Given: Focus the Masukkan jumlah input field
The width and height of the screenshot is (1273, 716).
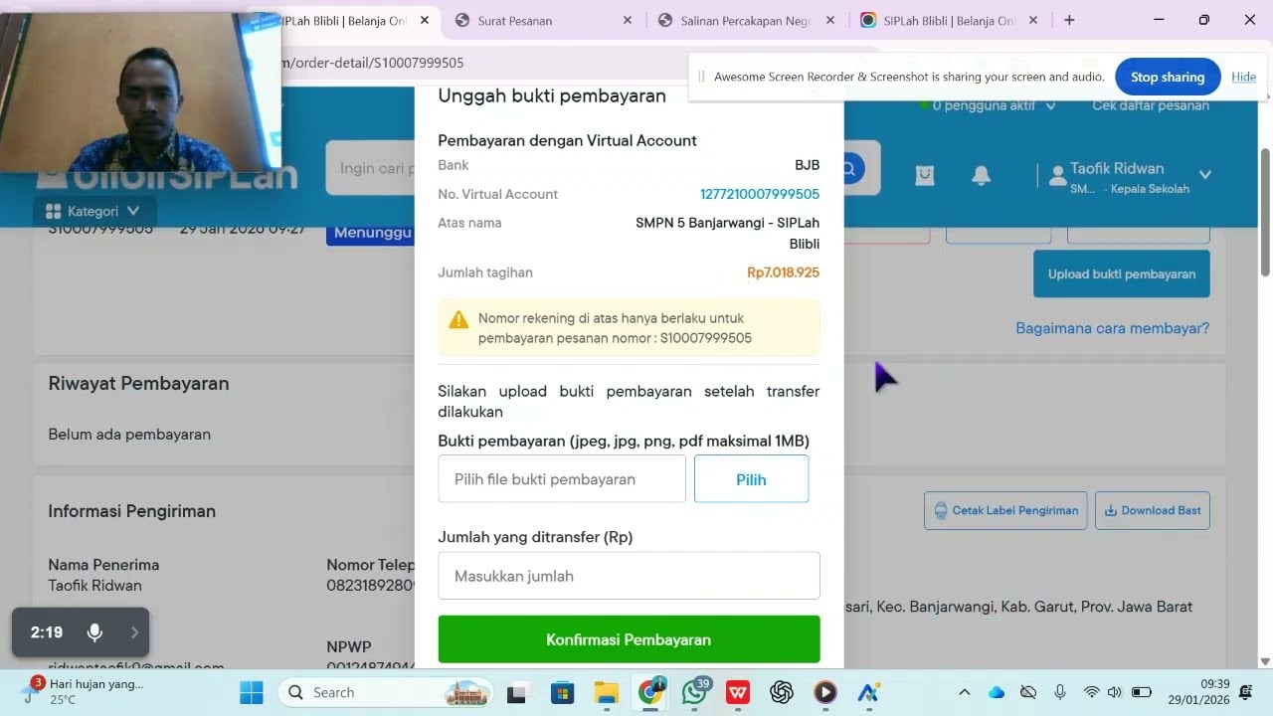Looking at the screenshot, I should tap(630, 576).
